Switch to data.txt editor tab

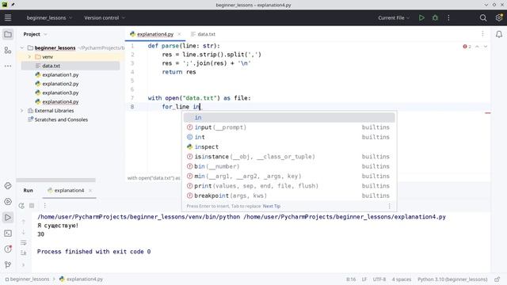[203, 34]
